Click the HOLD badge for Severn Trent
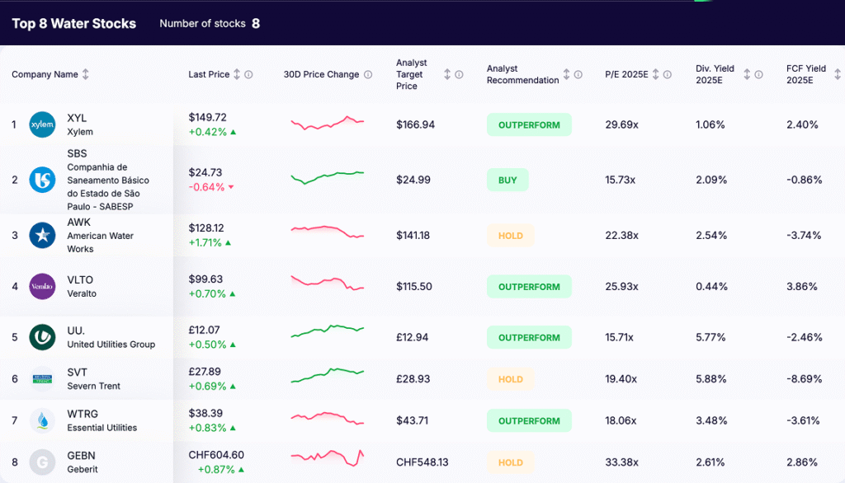This screenshot has width=845, height=483. [x=510, y=379]
